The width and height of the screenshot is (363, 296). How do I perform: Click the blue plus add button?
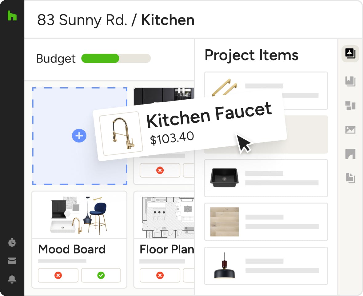pos(79,136)
